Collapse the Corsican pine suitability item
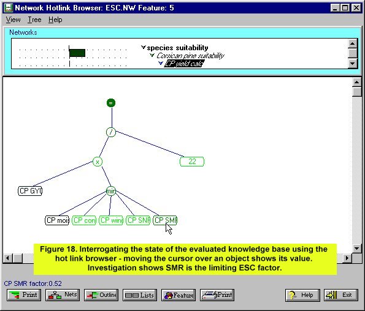This screenshot has width=365, height=311. coord(152,55)
